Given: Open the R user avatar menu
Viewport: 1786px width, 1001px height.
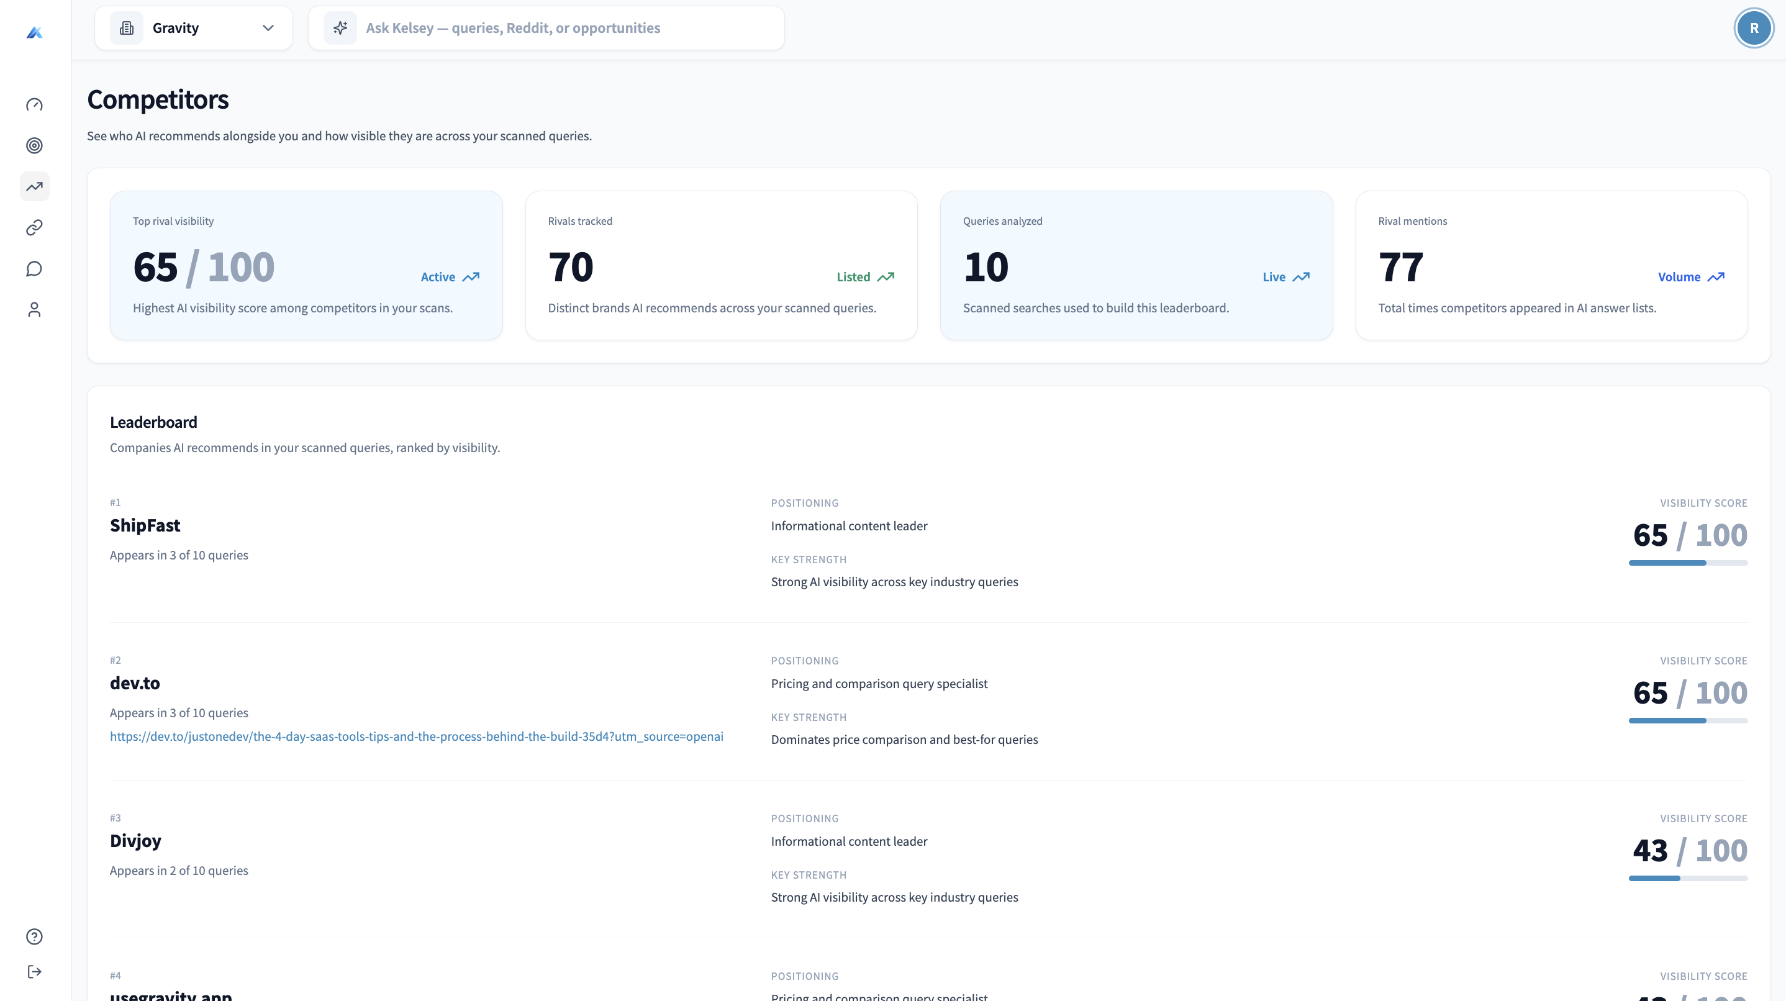Looking at the screenshot, I should [x=1754, y=28].
